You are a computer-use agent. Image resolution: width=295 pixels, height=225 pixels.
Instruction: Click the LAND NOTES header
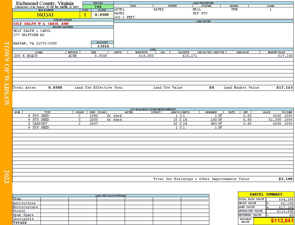(203, 21)
